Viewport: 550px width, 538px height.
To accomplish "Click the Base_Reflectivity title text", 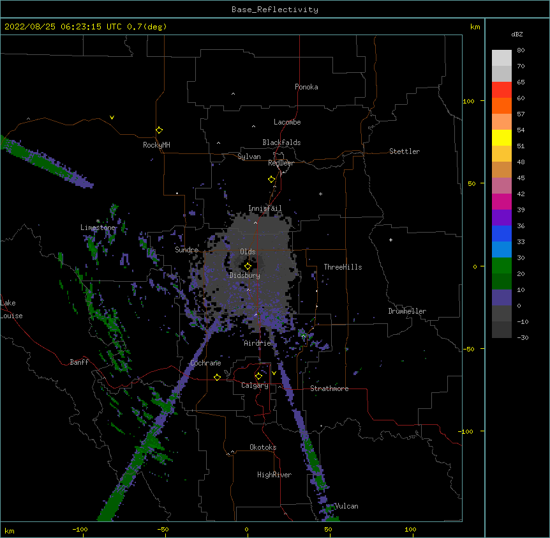I will pyautogui.click(x=275, y=10).
